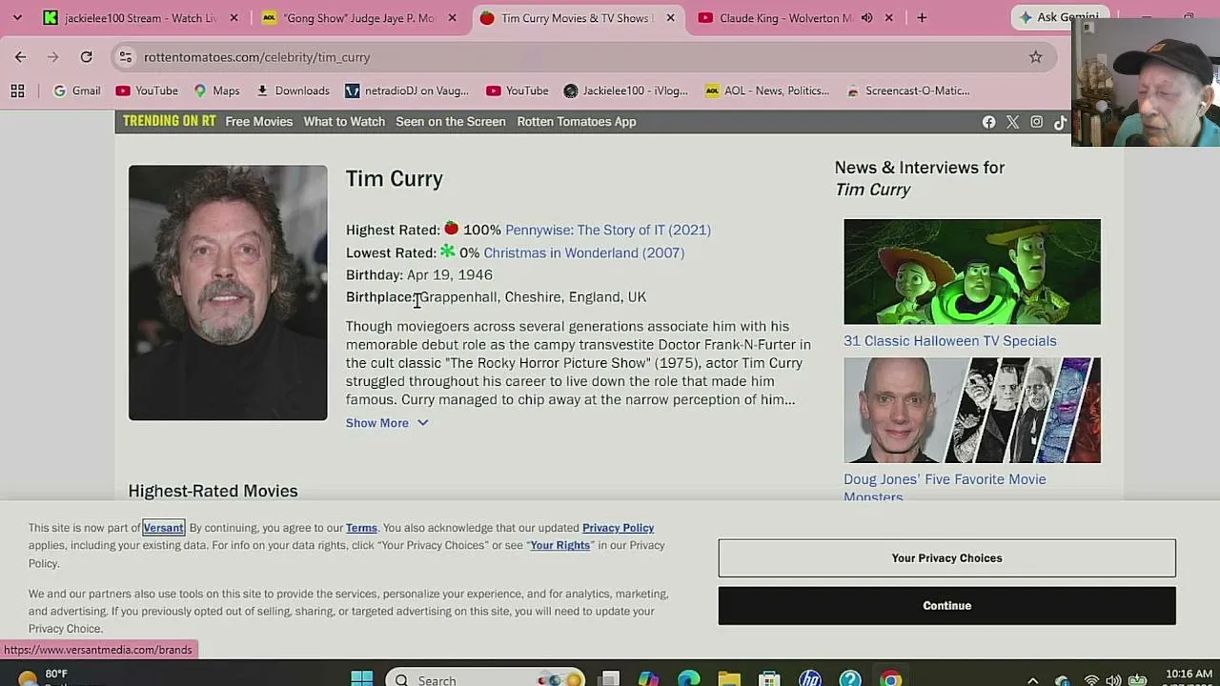
Task: Open Free Movies in trending bar
Action: [x=259, y=121]
